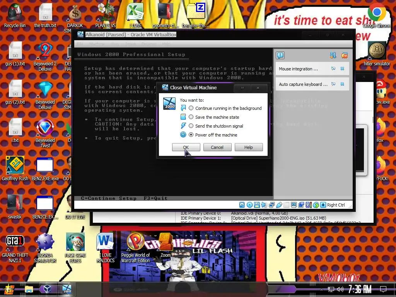The width and height of the screenshot is (396, 297).
Task: Select gus (2).txt desktop file
Action: (x=15, y=93)
